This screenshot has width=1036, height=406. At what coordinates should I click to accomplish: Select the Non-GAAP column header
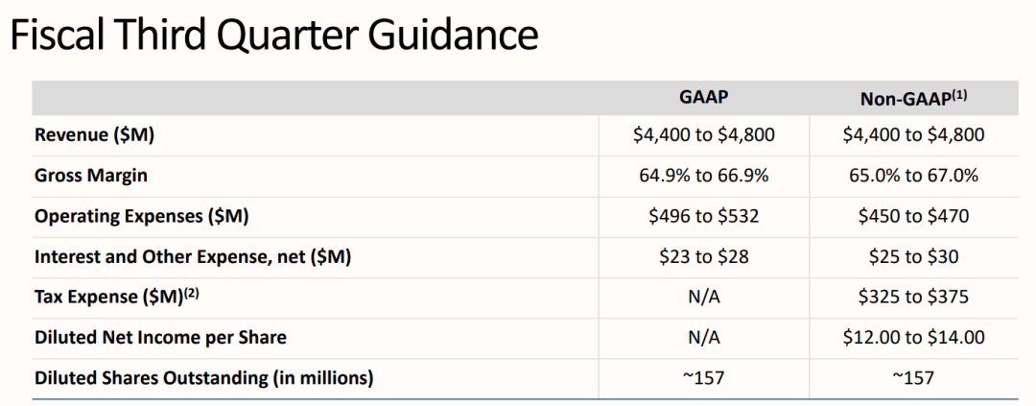pyautogui.click(x=912, y=98)
